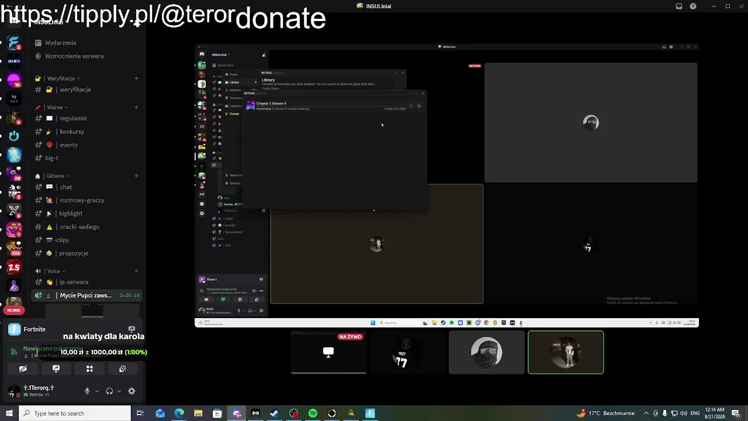The width and height of the screenshot is (748, 421).
Task: Open the Windows notification center
Action: 736,413
